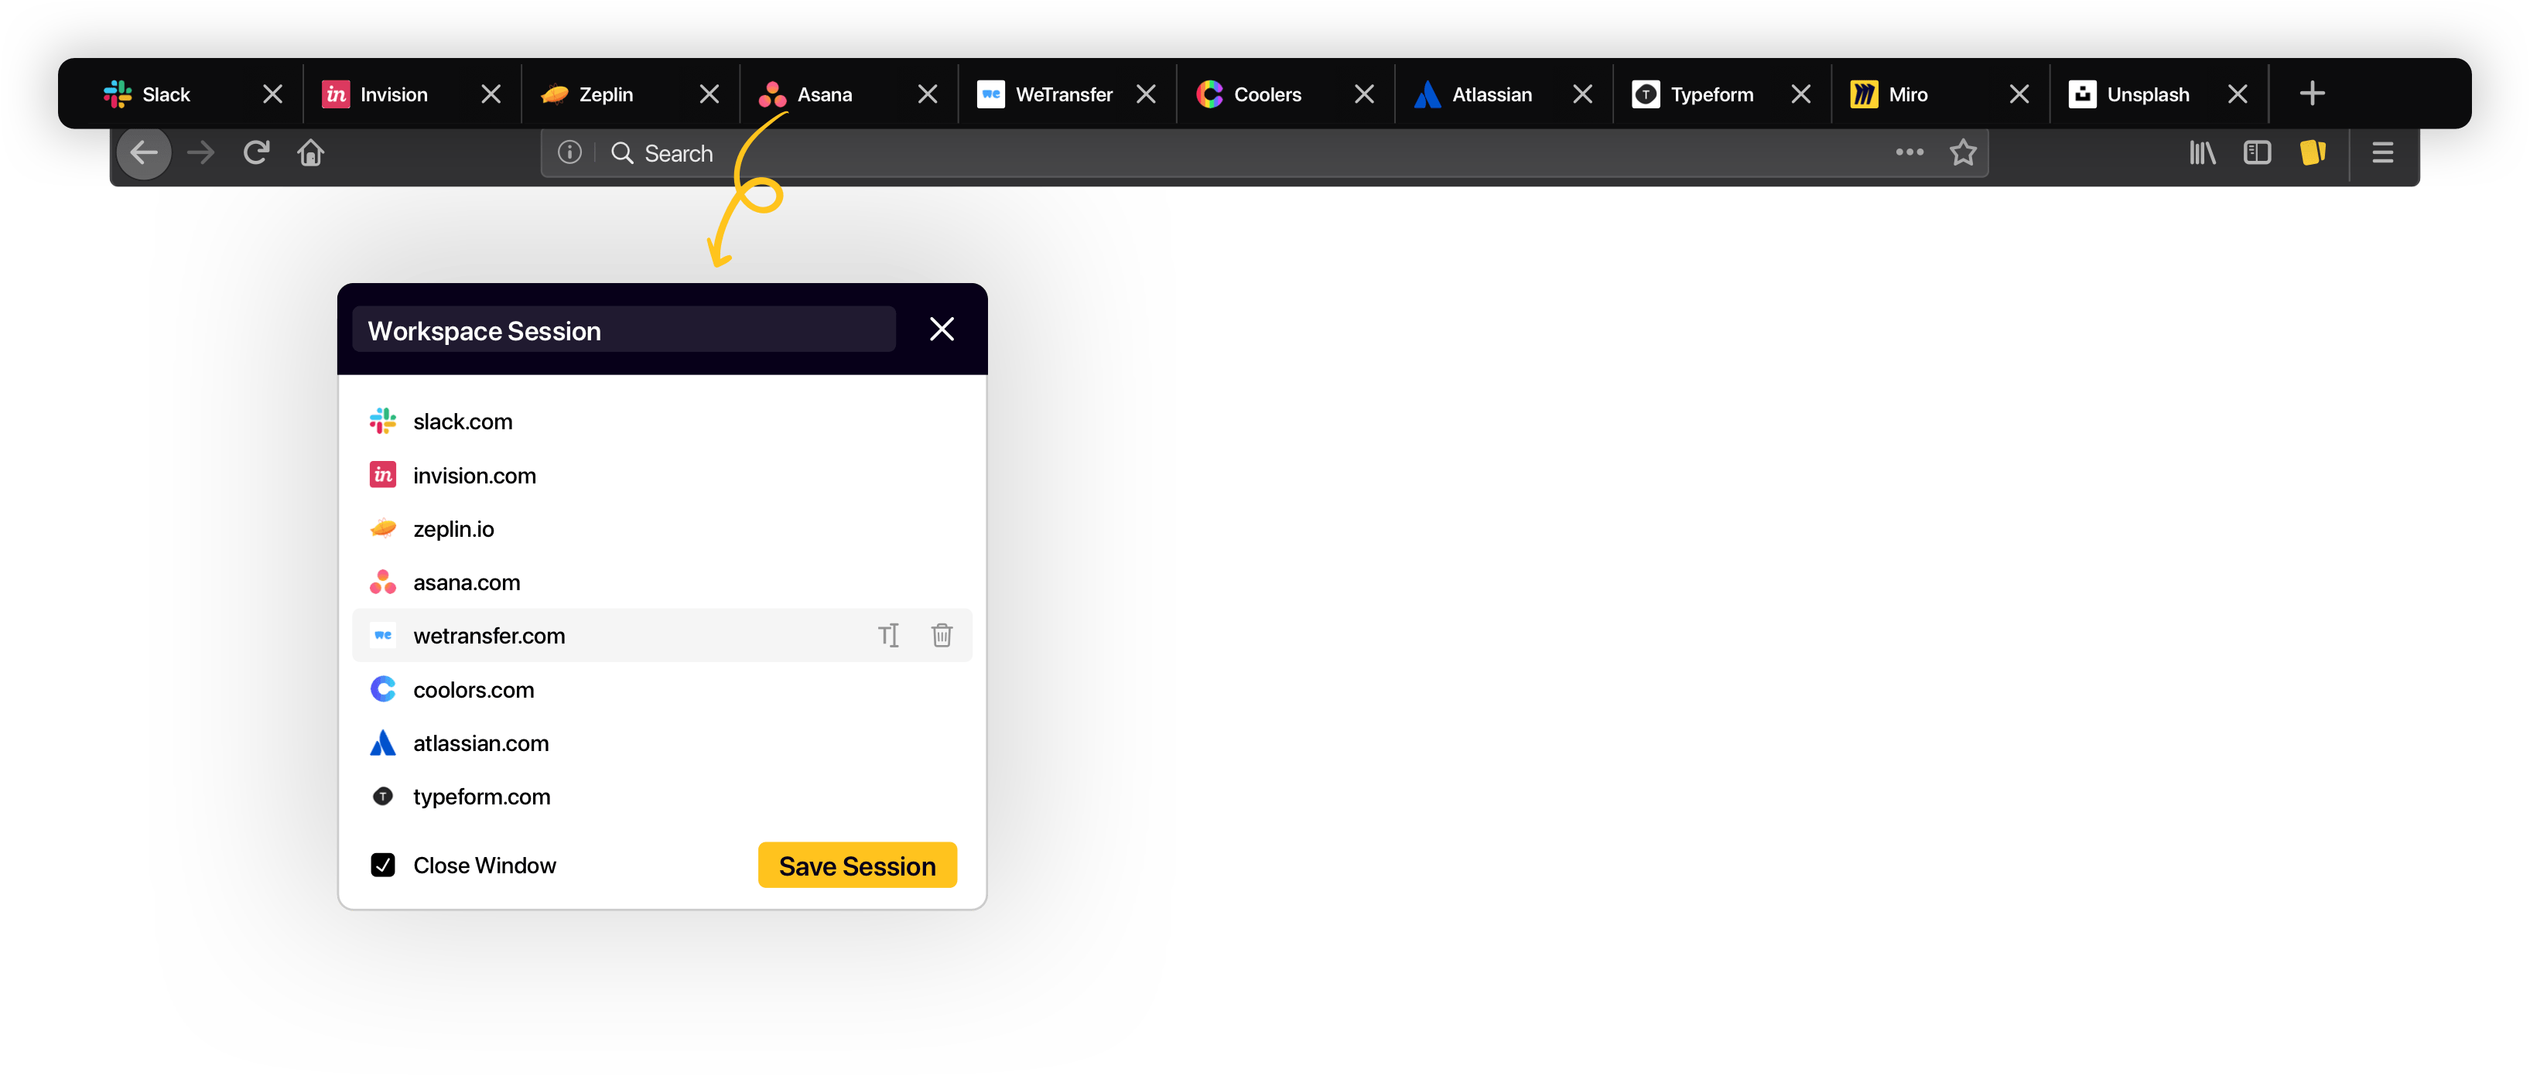Select typeform.com in the session list

point(662,796)
